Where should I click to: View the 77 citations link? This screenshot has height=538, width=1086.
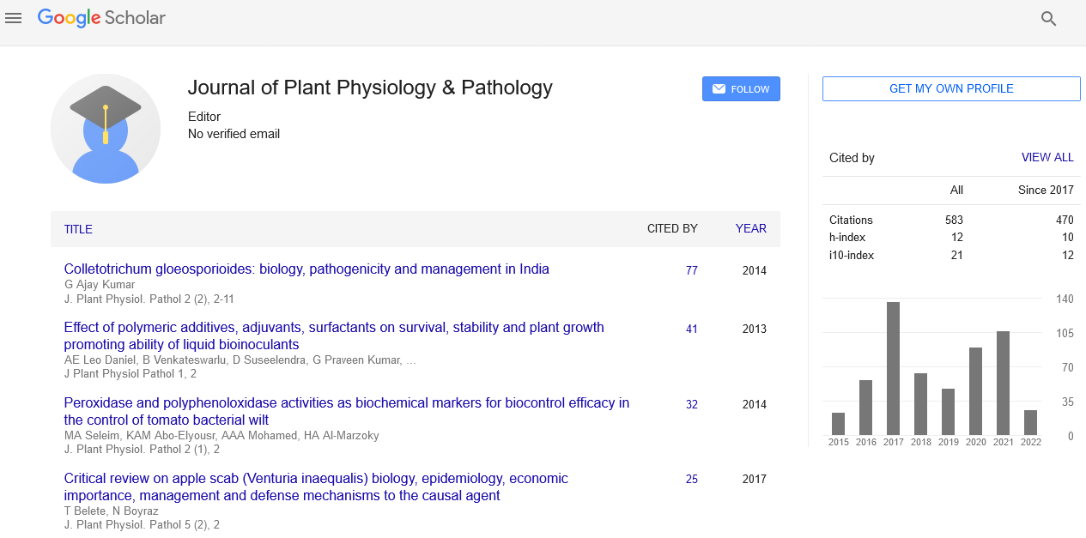click(x=692, y=270)
